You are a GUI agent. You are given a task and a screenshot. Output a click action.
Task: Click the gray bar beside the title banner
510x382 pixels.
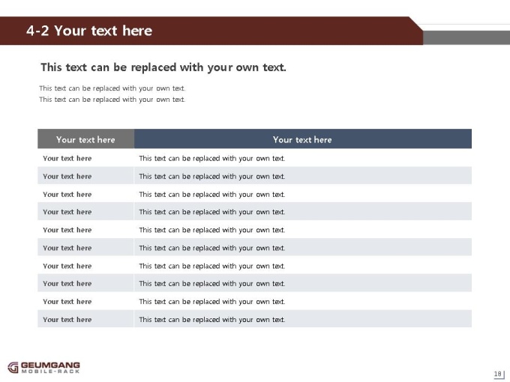[x=466, y=37]
